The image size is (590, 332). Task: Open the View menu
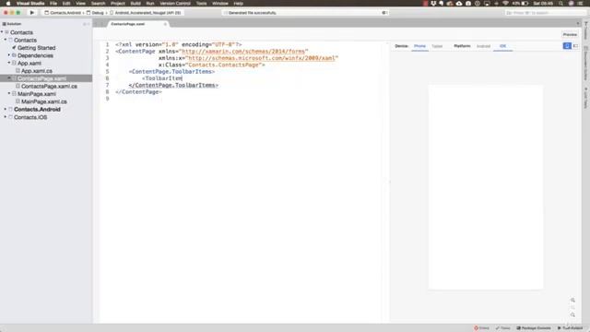pyautogui.click(x=80, y=4)
